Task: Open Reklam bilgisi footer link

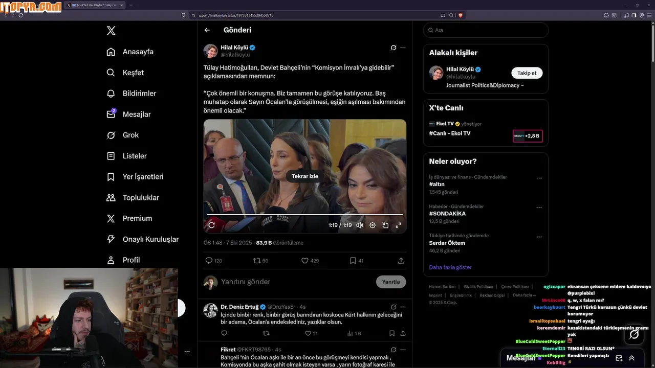Action: (x=492, y=295)
